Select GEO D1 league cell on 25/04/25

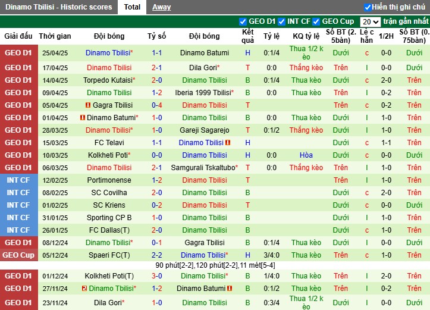[18, 53]
